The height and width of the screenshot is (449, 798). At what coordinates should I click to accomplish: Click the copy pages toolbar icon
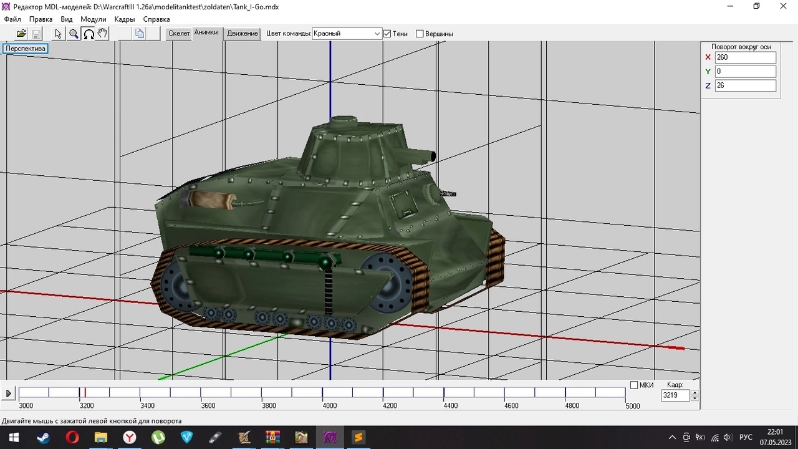(x=140, y=34)
